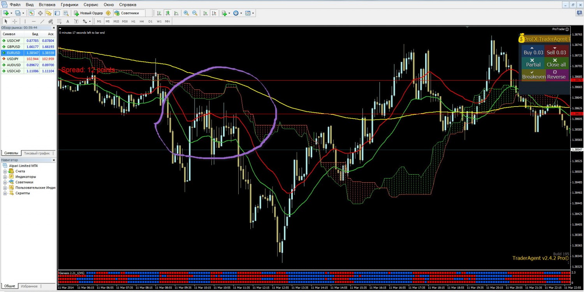The height and width of the screenshot is (292, 584).
Task: Click the Buy 0.03 button
Action: (533, 51)
